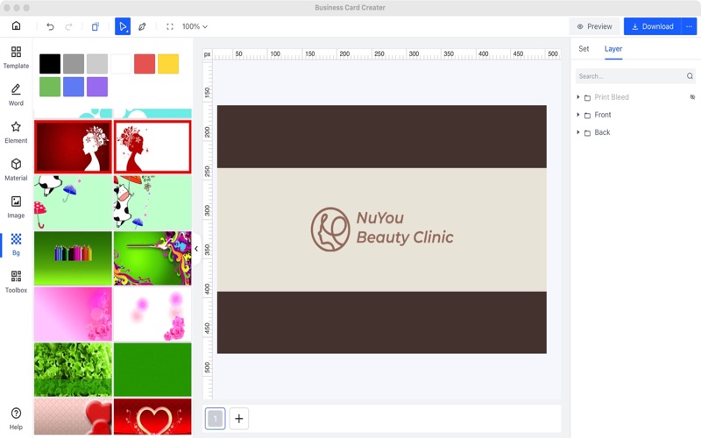Switch to the Set tab
Viewport: 701px width, 438px height.
pos(584,49)
